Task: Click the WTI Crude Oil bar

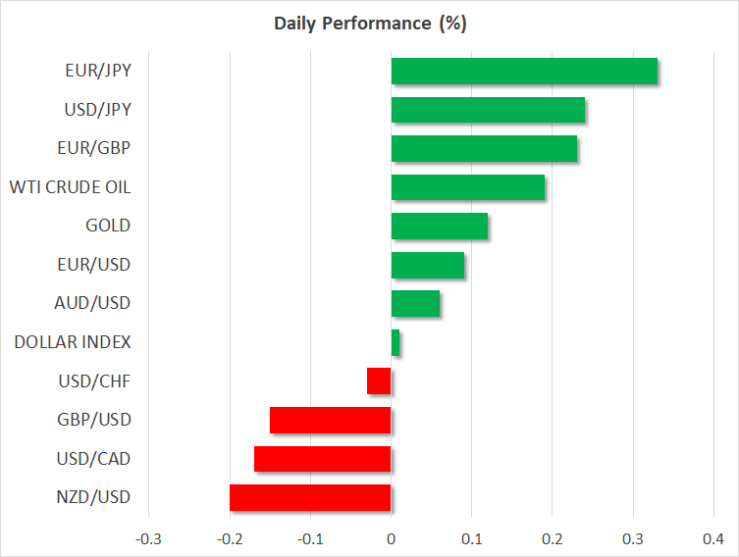Action: [x=467, y=187]
